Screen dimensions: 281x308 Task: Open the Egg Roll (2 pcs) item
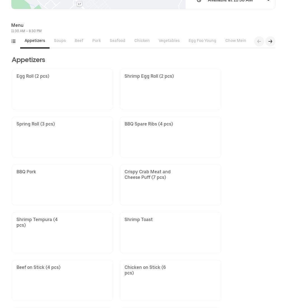62,89
